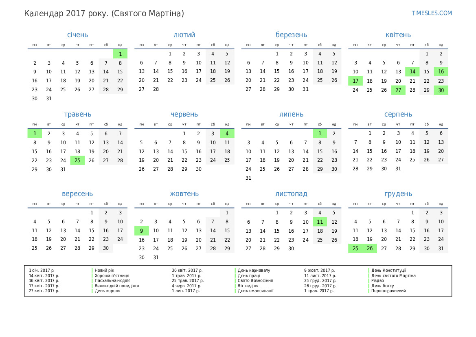This screenshot has width=476, height=337.
Task: Pick highlighted 4 in червень
Action: coord(227,133)
